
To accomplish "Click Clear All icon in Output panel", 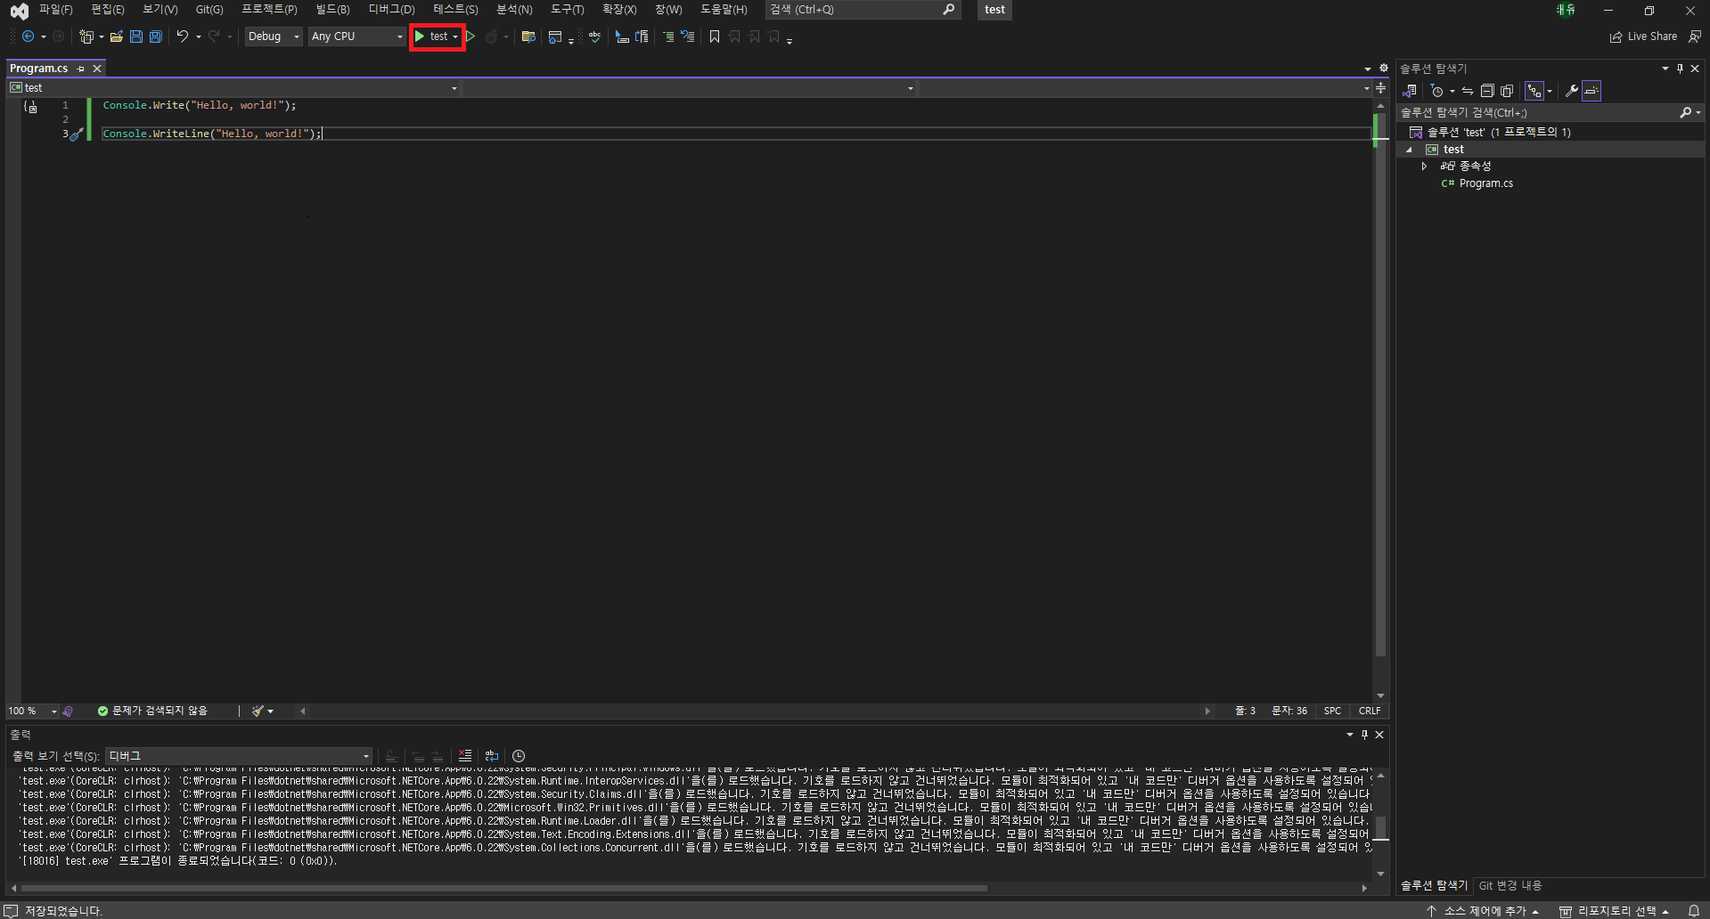I will click(x=465, y=756).
